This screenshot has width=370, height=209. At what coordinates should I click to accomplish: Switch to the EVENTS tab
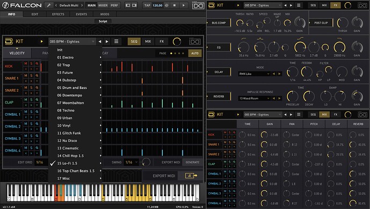coord(82,14)
